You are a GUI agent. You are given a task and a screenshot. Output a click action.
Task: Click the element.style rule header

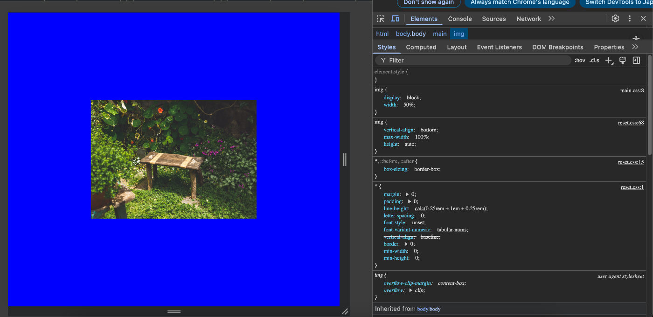tap(391, 72)
